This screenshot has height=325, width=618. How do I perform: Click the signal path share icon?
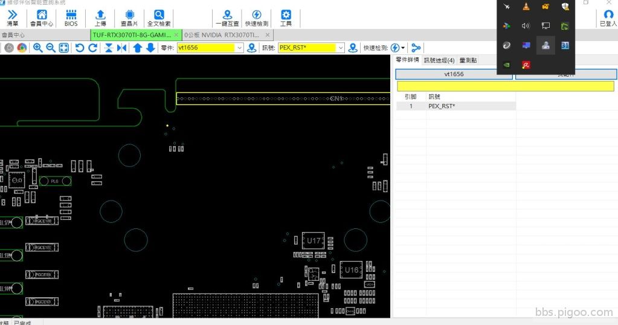pos(416,48)
